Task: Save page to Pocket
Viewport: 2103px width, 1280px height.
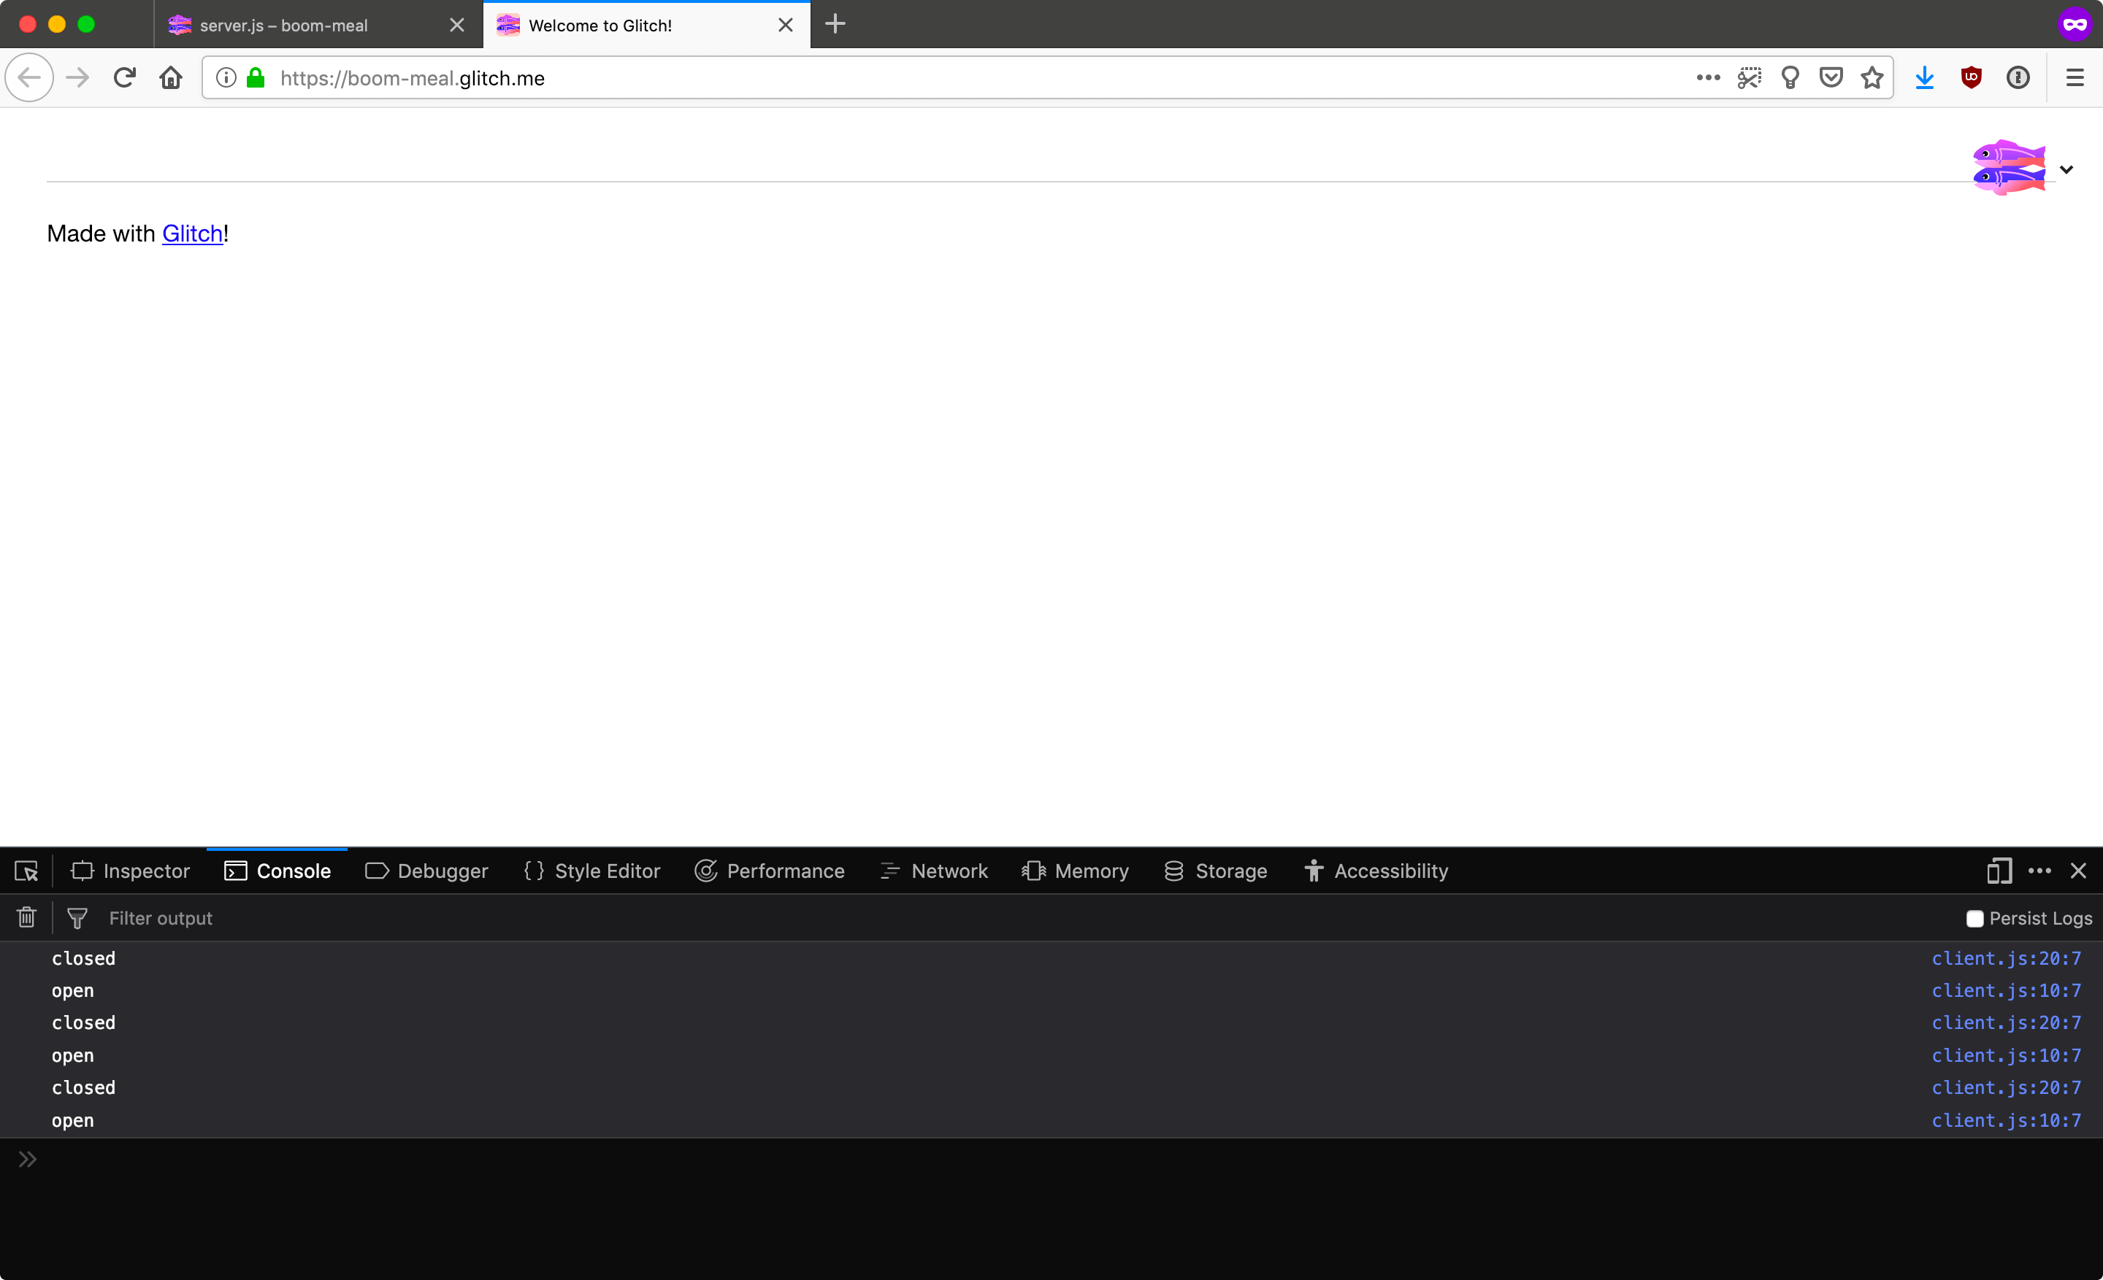Action: click(1831, 77)
